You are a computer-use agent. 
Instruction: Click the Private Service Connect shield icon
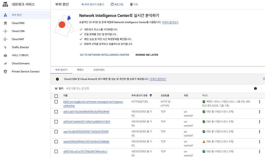tap(5, 72)
